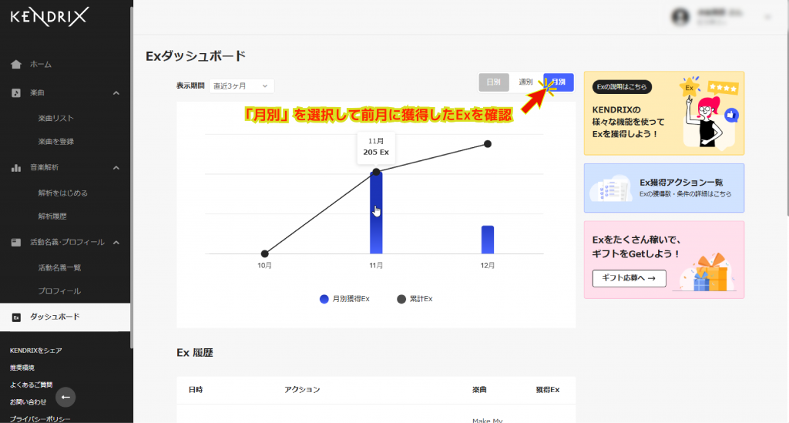Switch chart view to 日別

pyautogui.click(x=493, y=82)
